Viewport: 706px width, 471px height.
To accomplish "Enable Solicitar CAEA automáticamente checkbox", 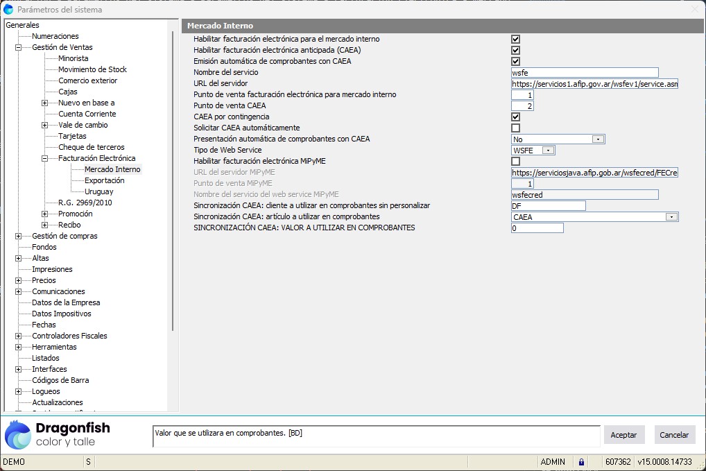I will (515, 128).
